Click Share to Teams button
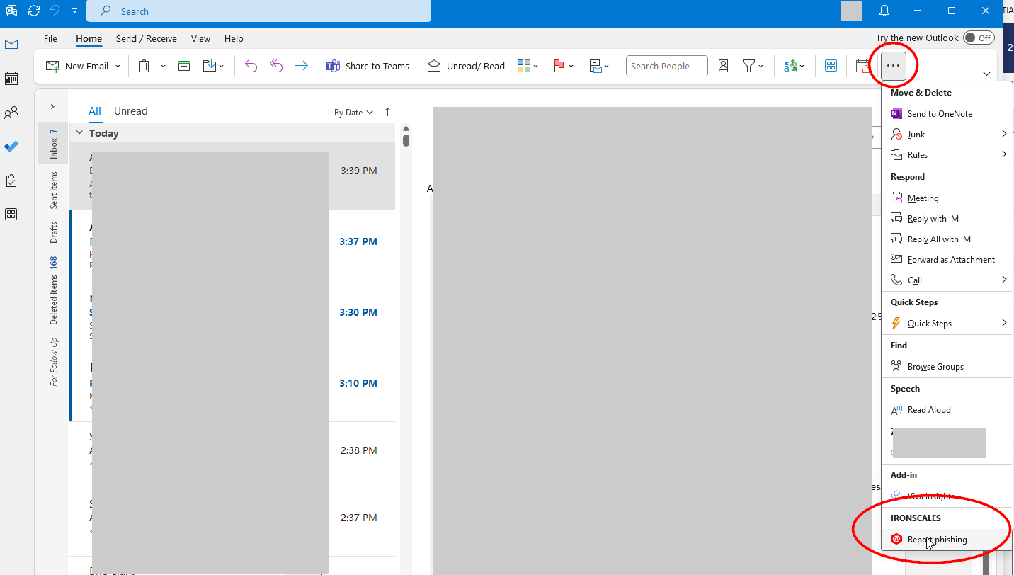The width and height of the screenshot is (1014, 575). (368, 66)
